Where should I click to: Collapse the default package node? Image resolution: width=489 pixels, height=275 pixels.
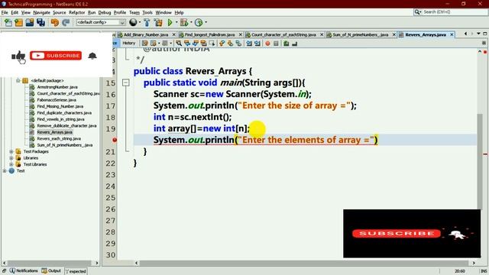tap(18, 80)
